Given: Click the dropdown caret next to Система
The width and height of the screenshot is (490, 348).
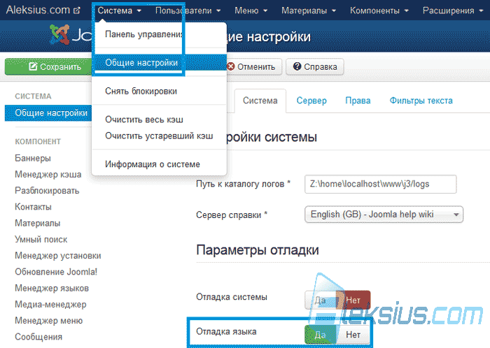Looking at the screenshot, I should [x=139, y=11].
